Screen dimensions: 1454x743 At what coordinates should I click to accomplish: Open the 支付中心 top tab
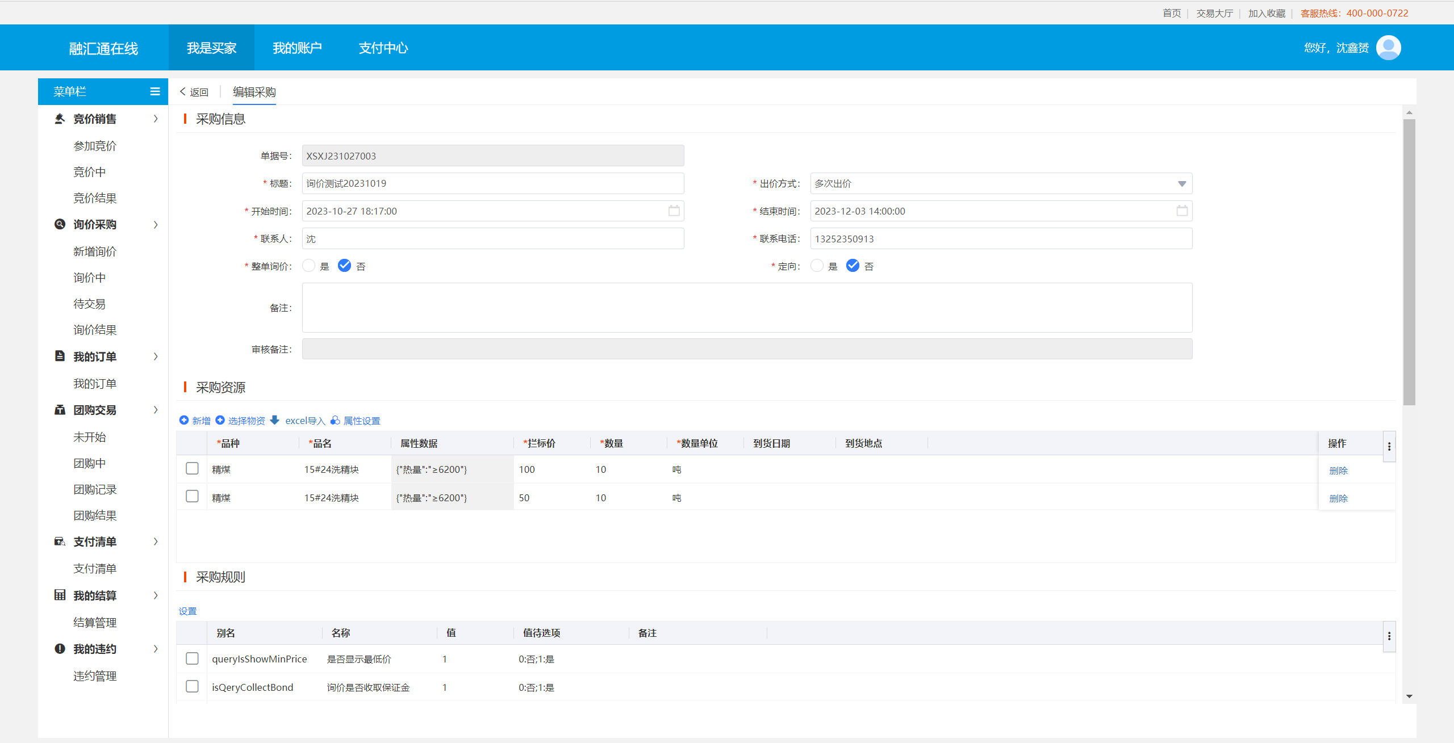(383, 48)
